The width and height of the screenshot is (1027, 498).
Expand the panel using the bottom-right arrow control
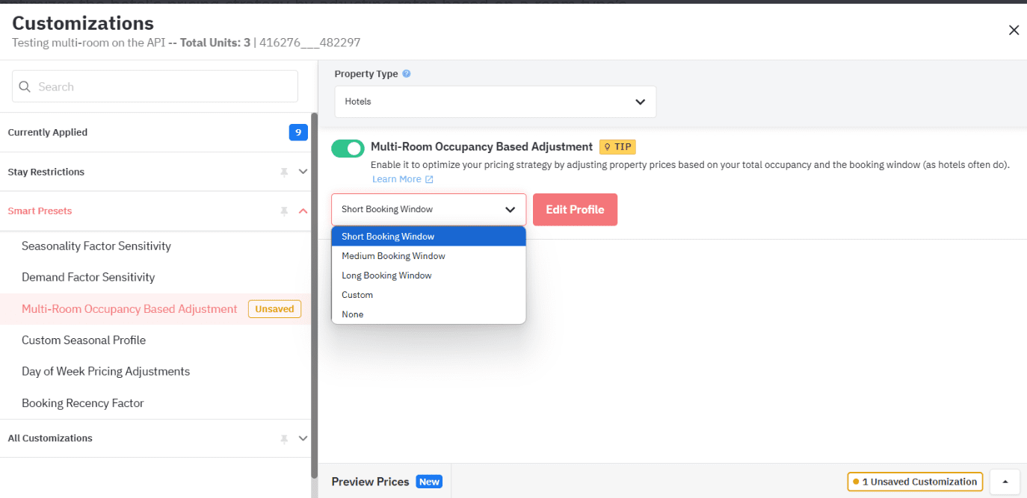(1005, 482)
